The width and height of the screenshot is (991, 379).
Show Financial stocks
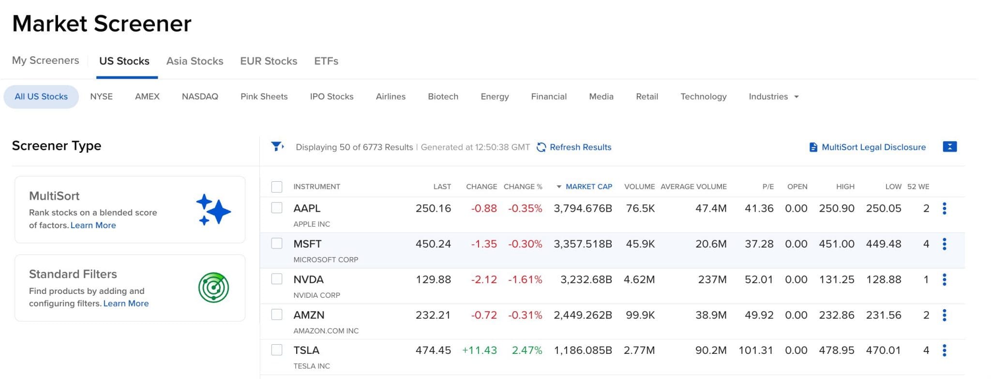pos(549,97)
